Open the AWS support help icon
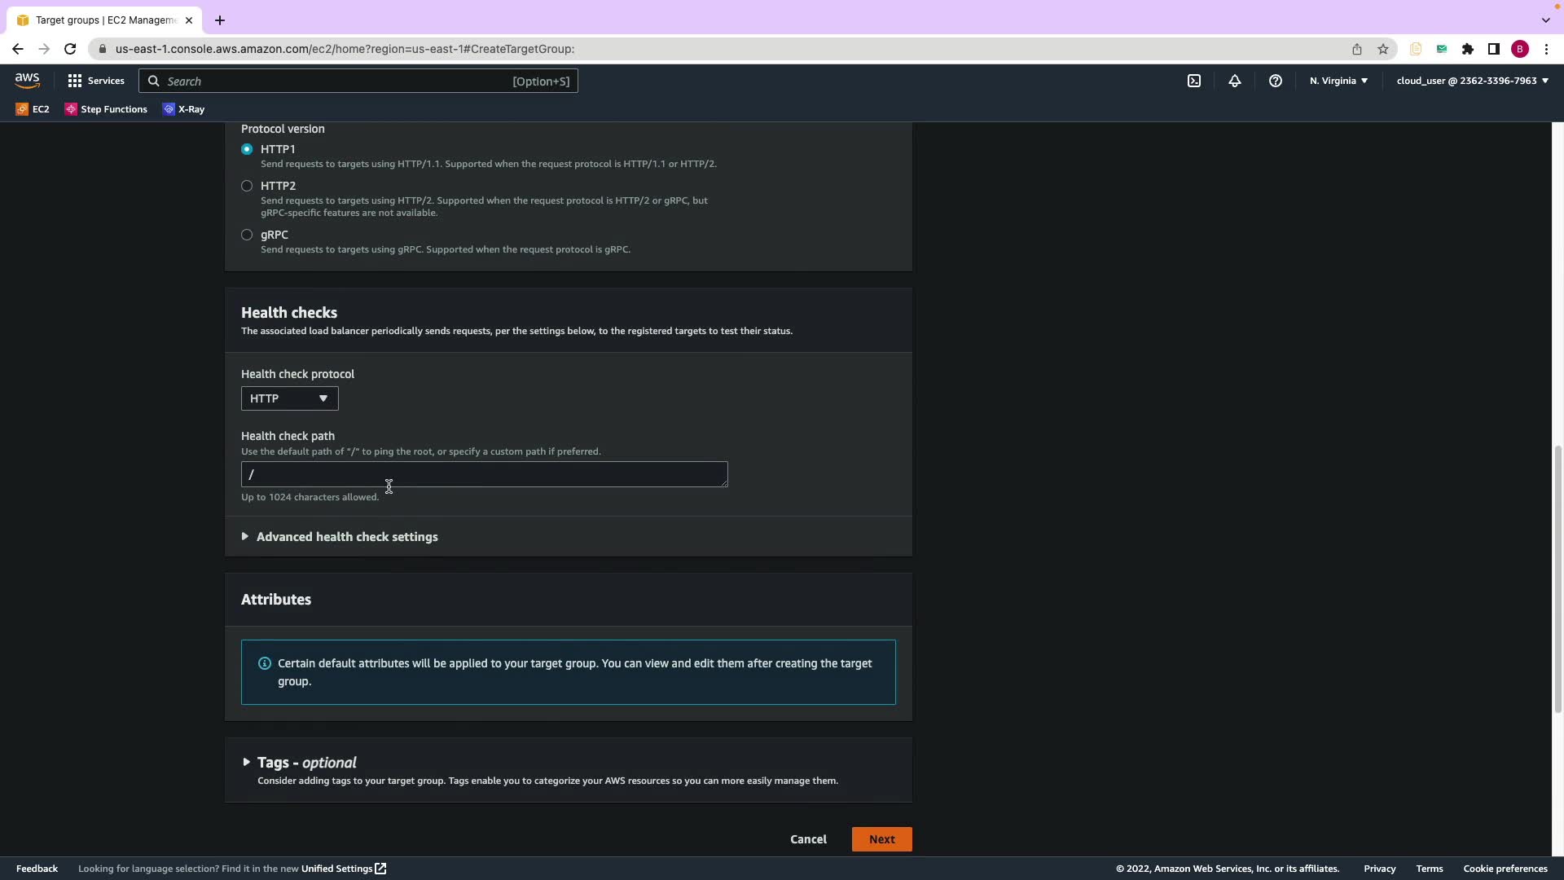This screenshot has width=1564, height=880. point(1276,81)
